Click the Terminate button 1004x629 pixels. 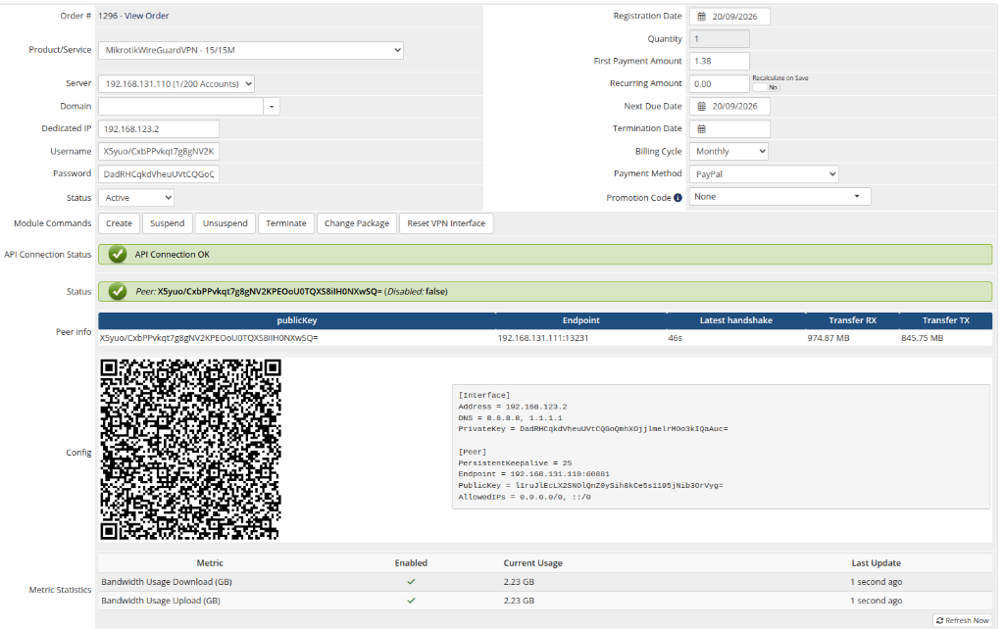(285, 223)
